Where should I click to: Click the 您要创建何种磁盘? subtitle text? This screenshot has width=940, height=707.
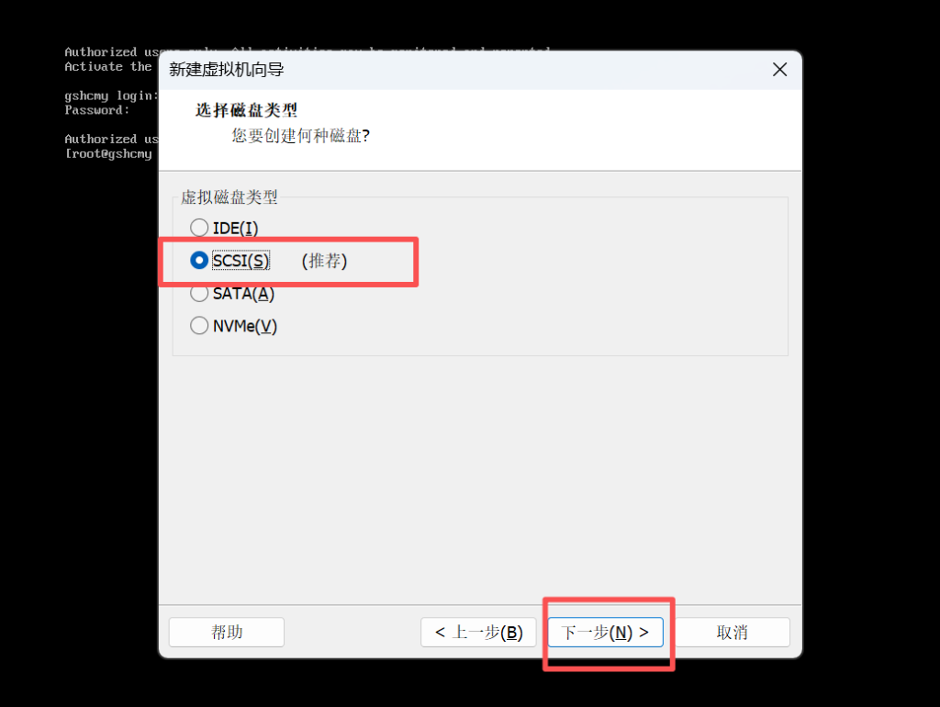click(301, 136)
